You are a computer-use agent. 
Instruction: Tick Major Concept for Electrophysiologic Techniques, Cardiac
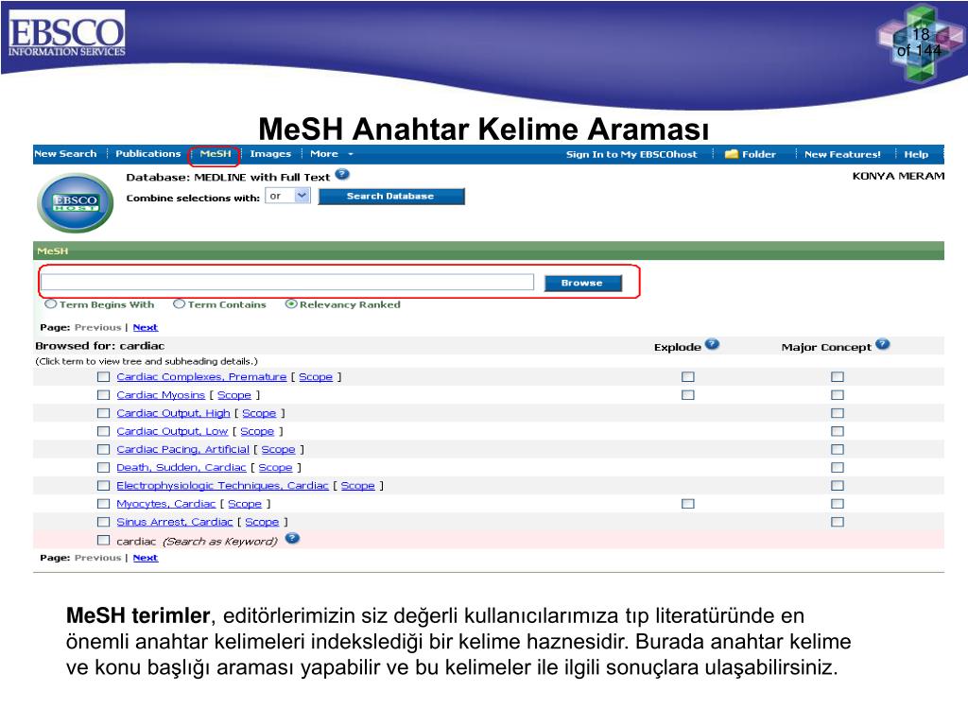(x=838, y=486)
